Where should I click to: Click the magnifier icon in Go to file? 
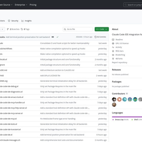(x=65, y=29)
